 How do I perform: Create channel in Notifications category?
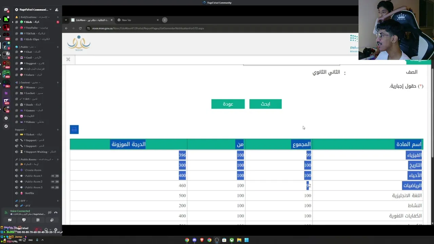58,17
